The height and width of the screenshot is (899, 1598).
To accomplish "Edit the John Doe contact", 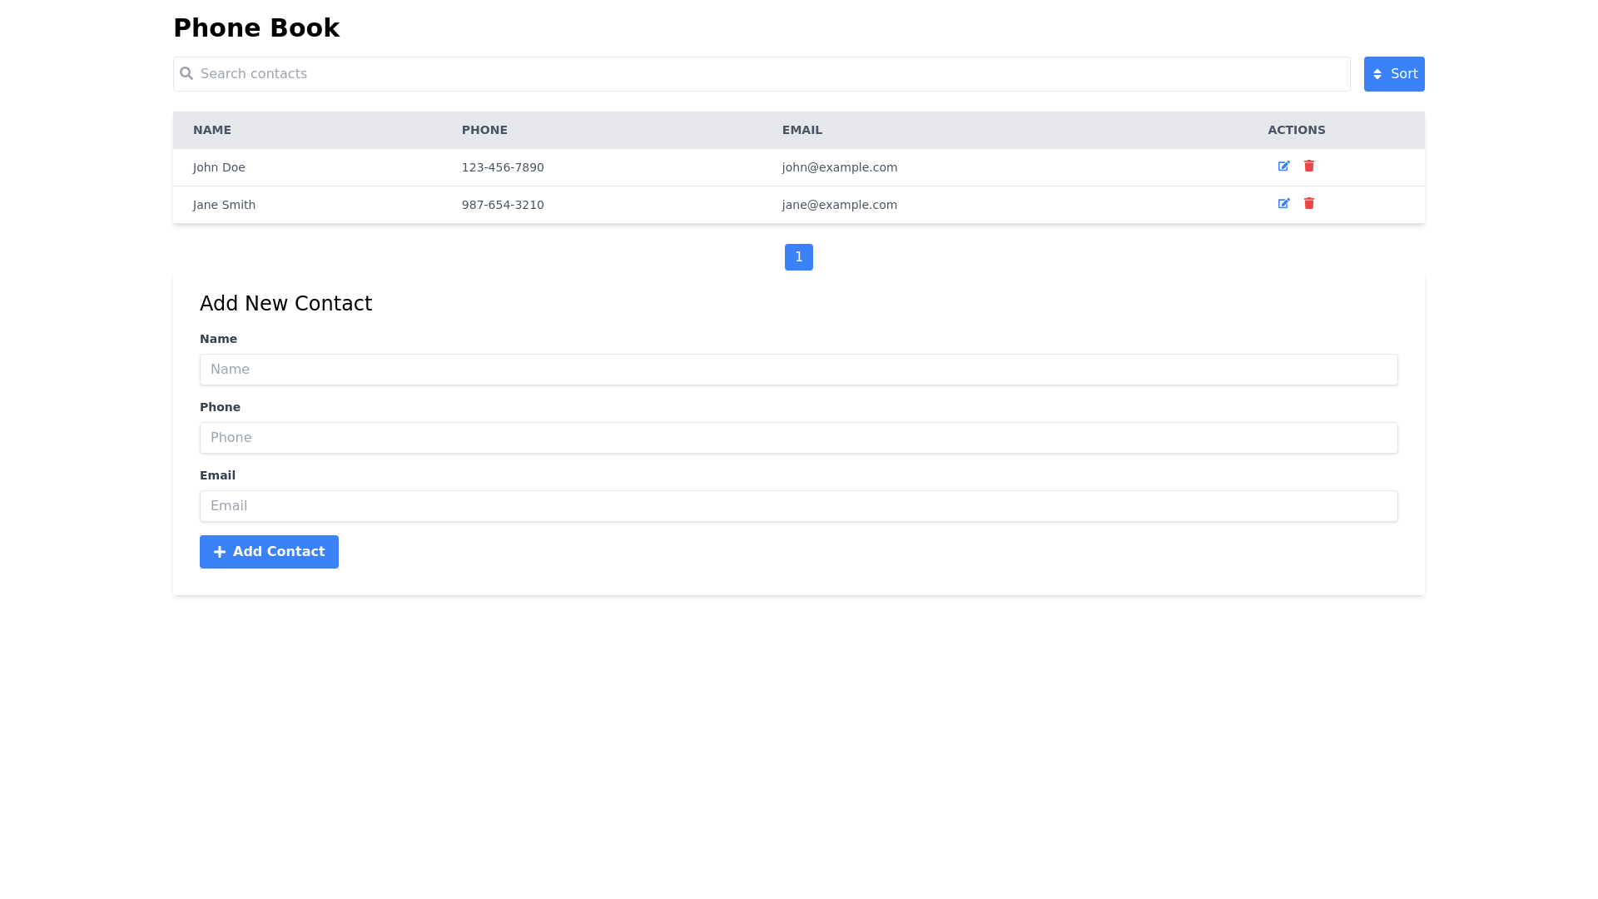I will pyautogui.click(x=1283, y=166).
